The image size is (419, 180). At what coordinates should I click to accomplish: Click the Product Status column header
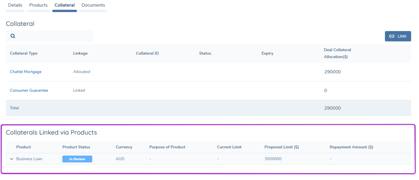point(76,147)
